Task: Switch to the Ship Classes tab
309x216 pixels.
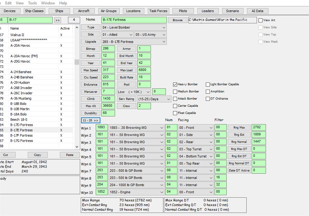Action: pos(34,11)
